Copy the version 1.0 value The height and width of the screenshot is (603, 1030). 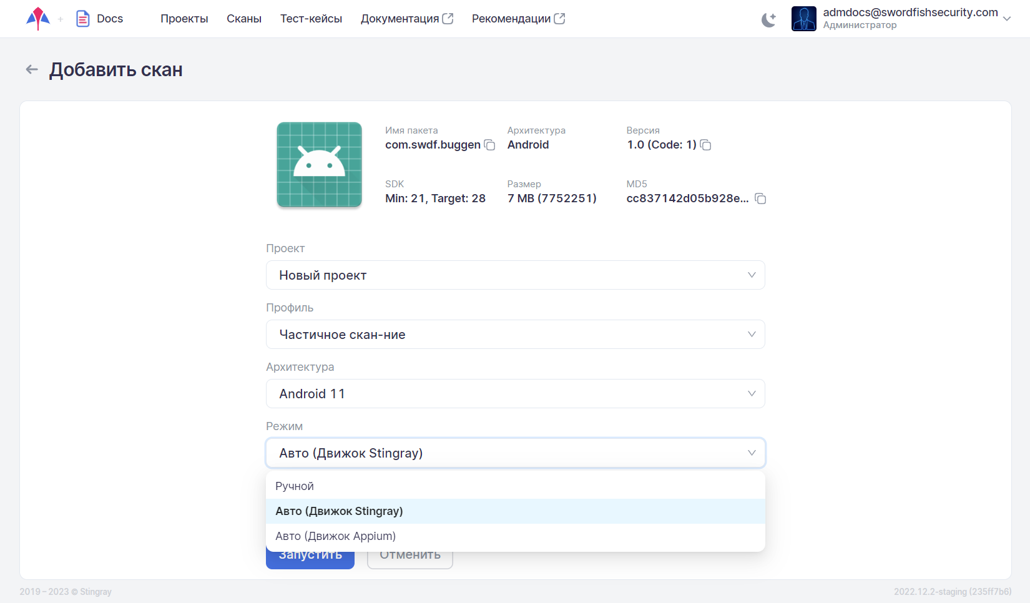point(706,145)
